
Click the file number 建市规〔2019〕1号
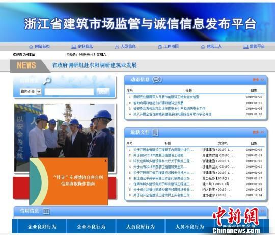point(216,184)
